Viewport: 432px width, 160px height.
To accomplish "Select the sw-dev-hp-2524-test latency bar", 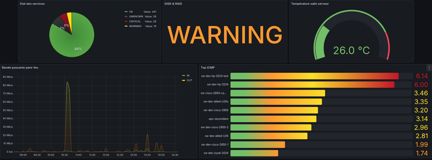I will 314,76.
